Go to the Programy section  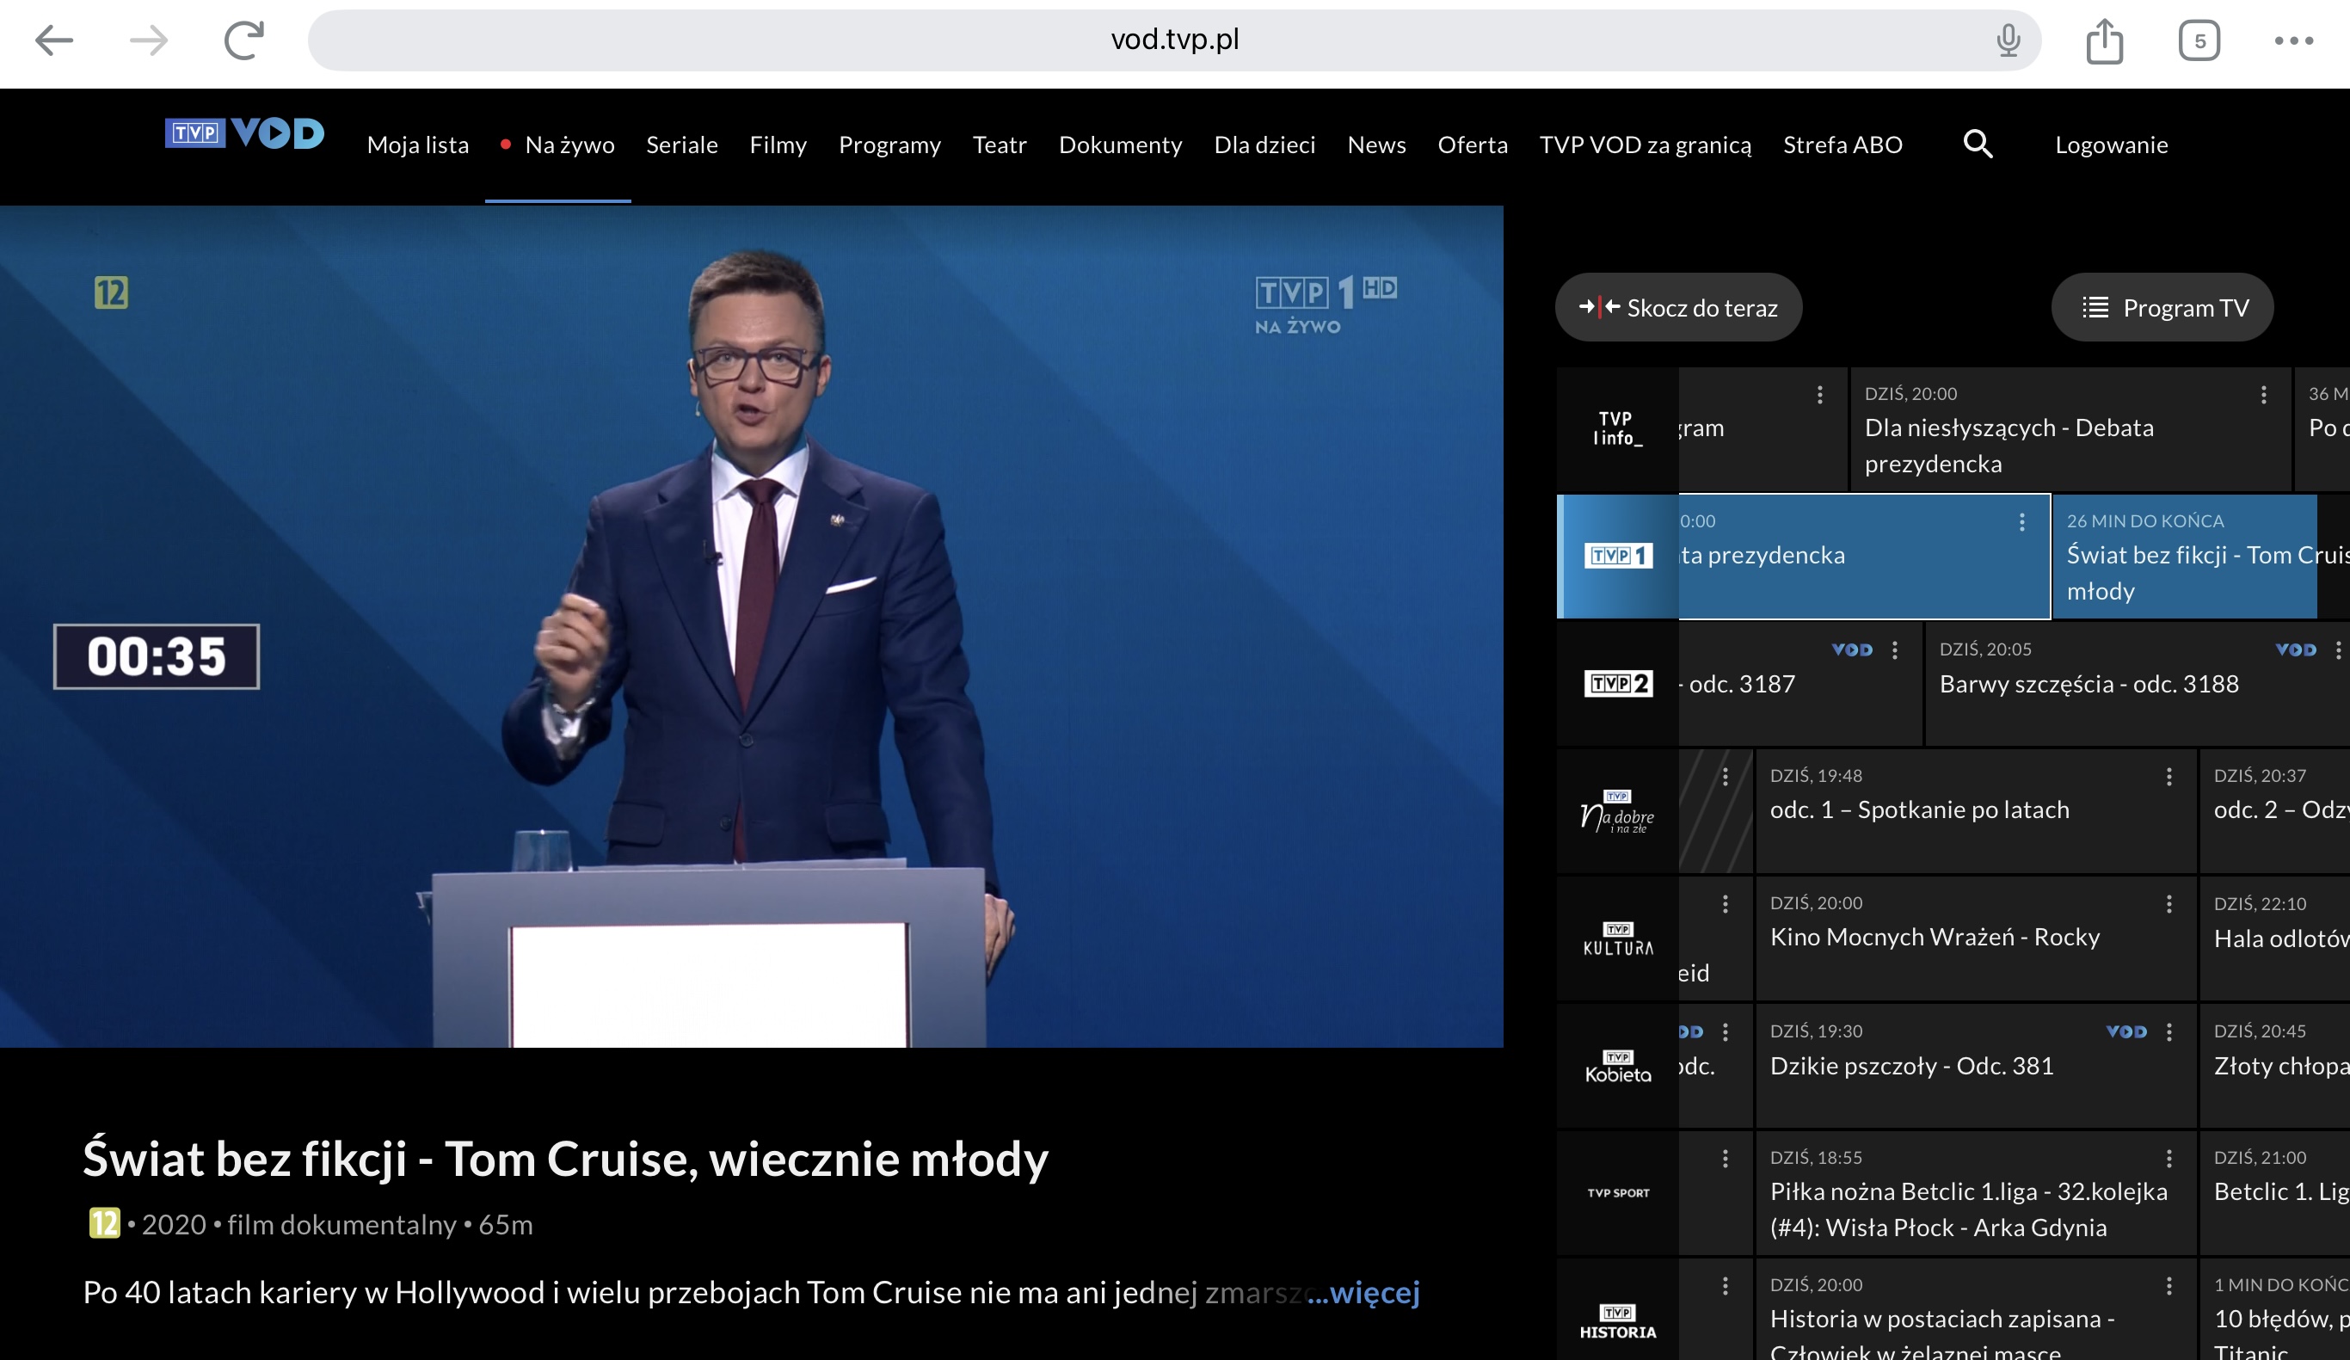coord(889,145)
